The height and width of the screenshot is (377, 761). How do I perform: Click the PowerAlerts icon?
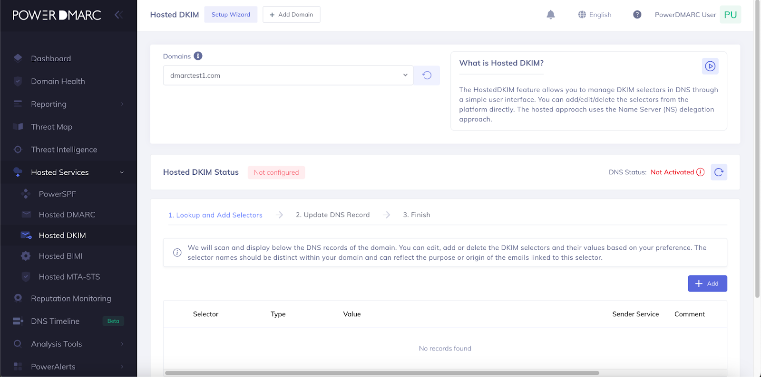coord(18,367)
